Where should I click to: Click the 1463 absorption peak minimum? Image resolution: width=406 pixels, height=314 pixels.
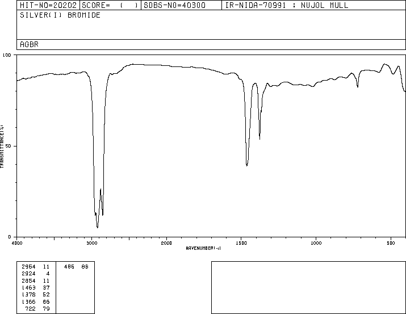[247, 165]
